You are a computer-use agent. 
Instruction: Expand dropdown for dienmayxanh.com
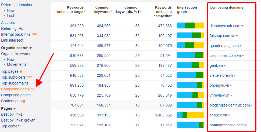(242, 26)
